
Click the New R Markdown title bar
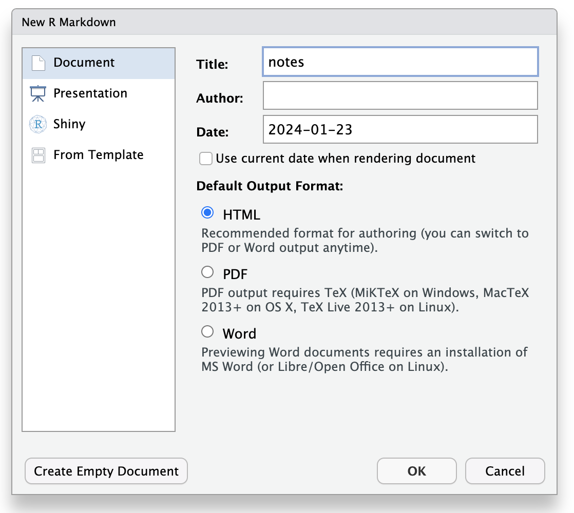(284, 22)
